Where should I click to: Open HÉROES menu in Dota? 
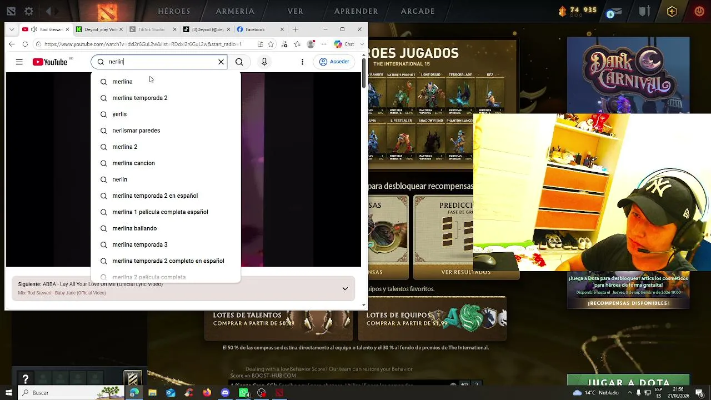point(174,11)
